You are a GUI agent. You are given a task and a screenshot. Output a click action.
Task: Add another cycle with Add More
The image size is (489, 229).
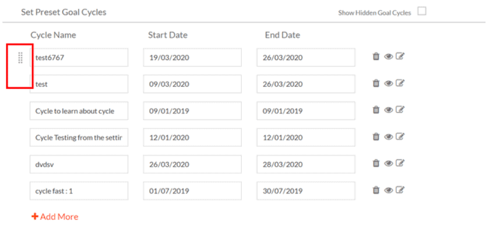pyautogui.click(x=55, y=217)
